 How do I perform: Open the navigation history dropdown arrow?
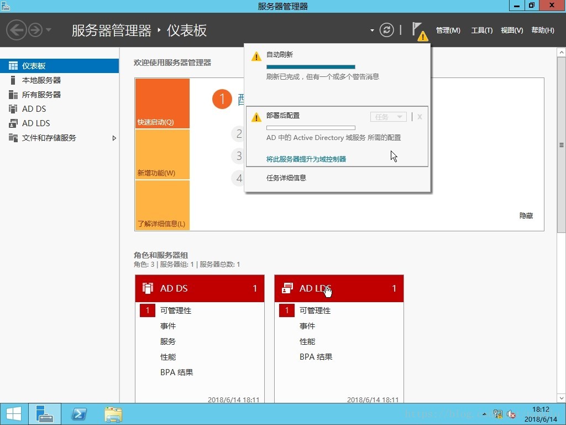[49, 30]
